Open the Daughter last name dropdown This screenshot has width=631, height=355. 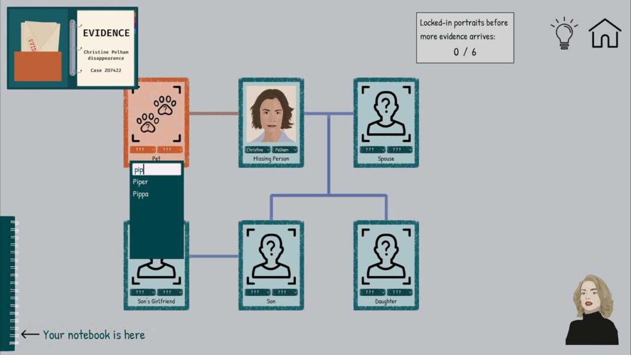click(399, 292)
